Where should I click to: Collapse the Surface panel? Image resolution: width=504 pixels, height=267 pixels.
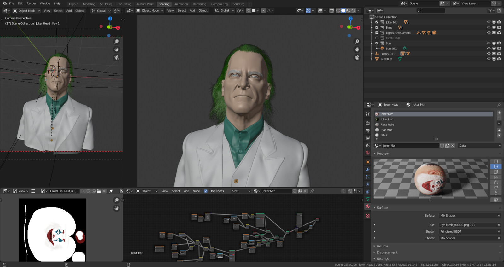(374, 208)
